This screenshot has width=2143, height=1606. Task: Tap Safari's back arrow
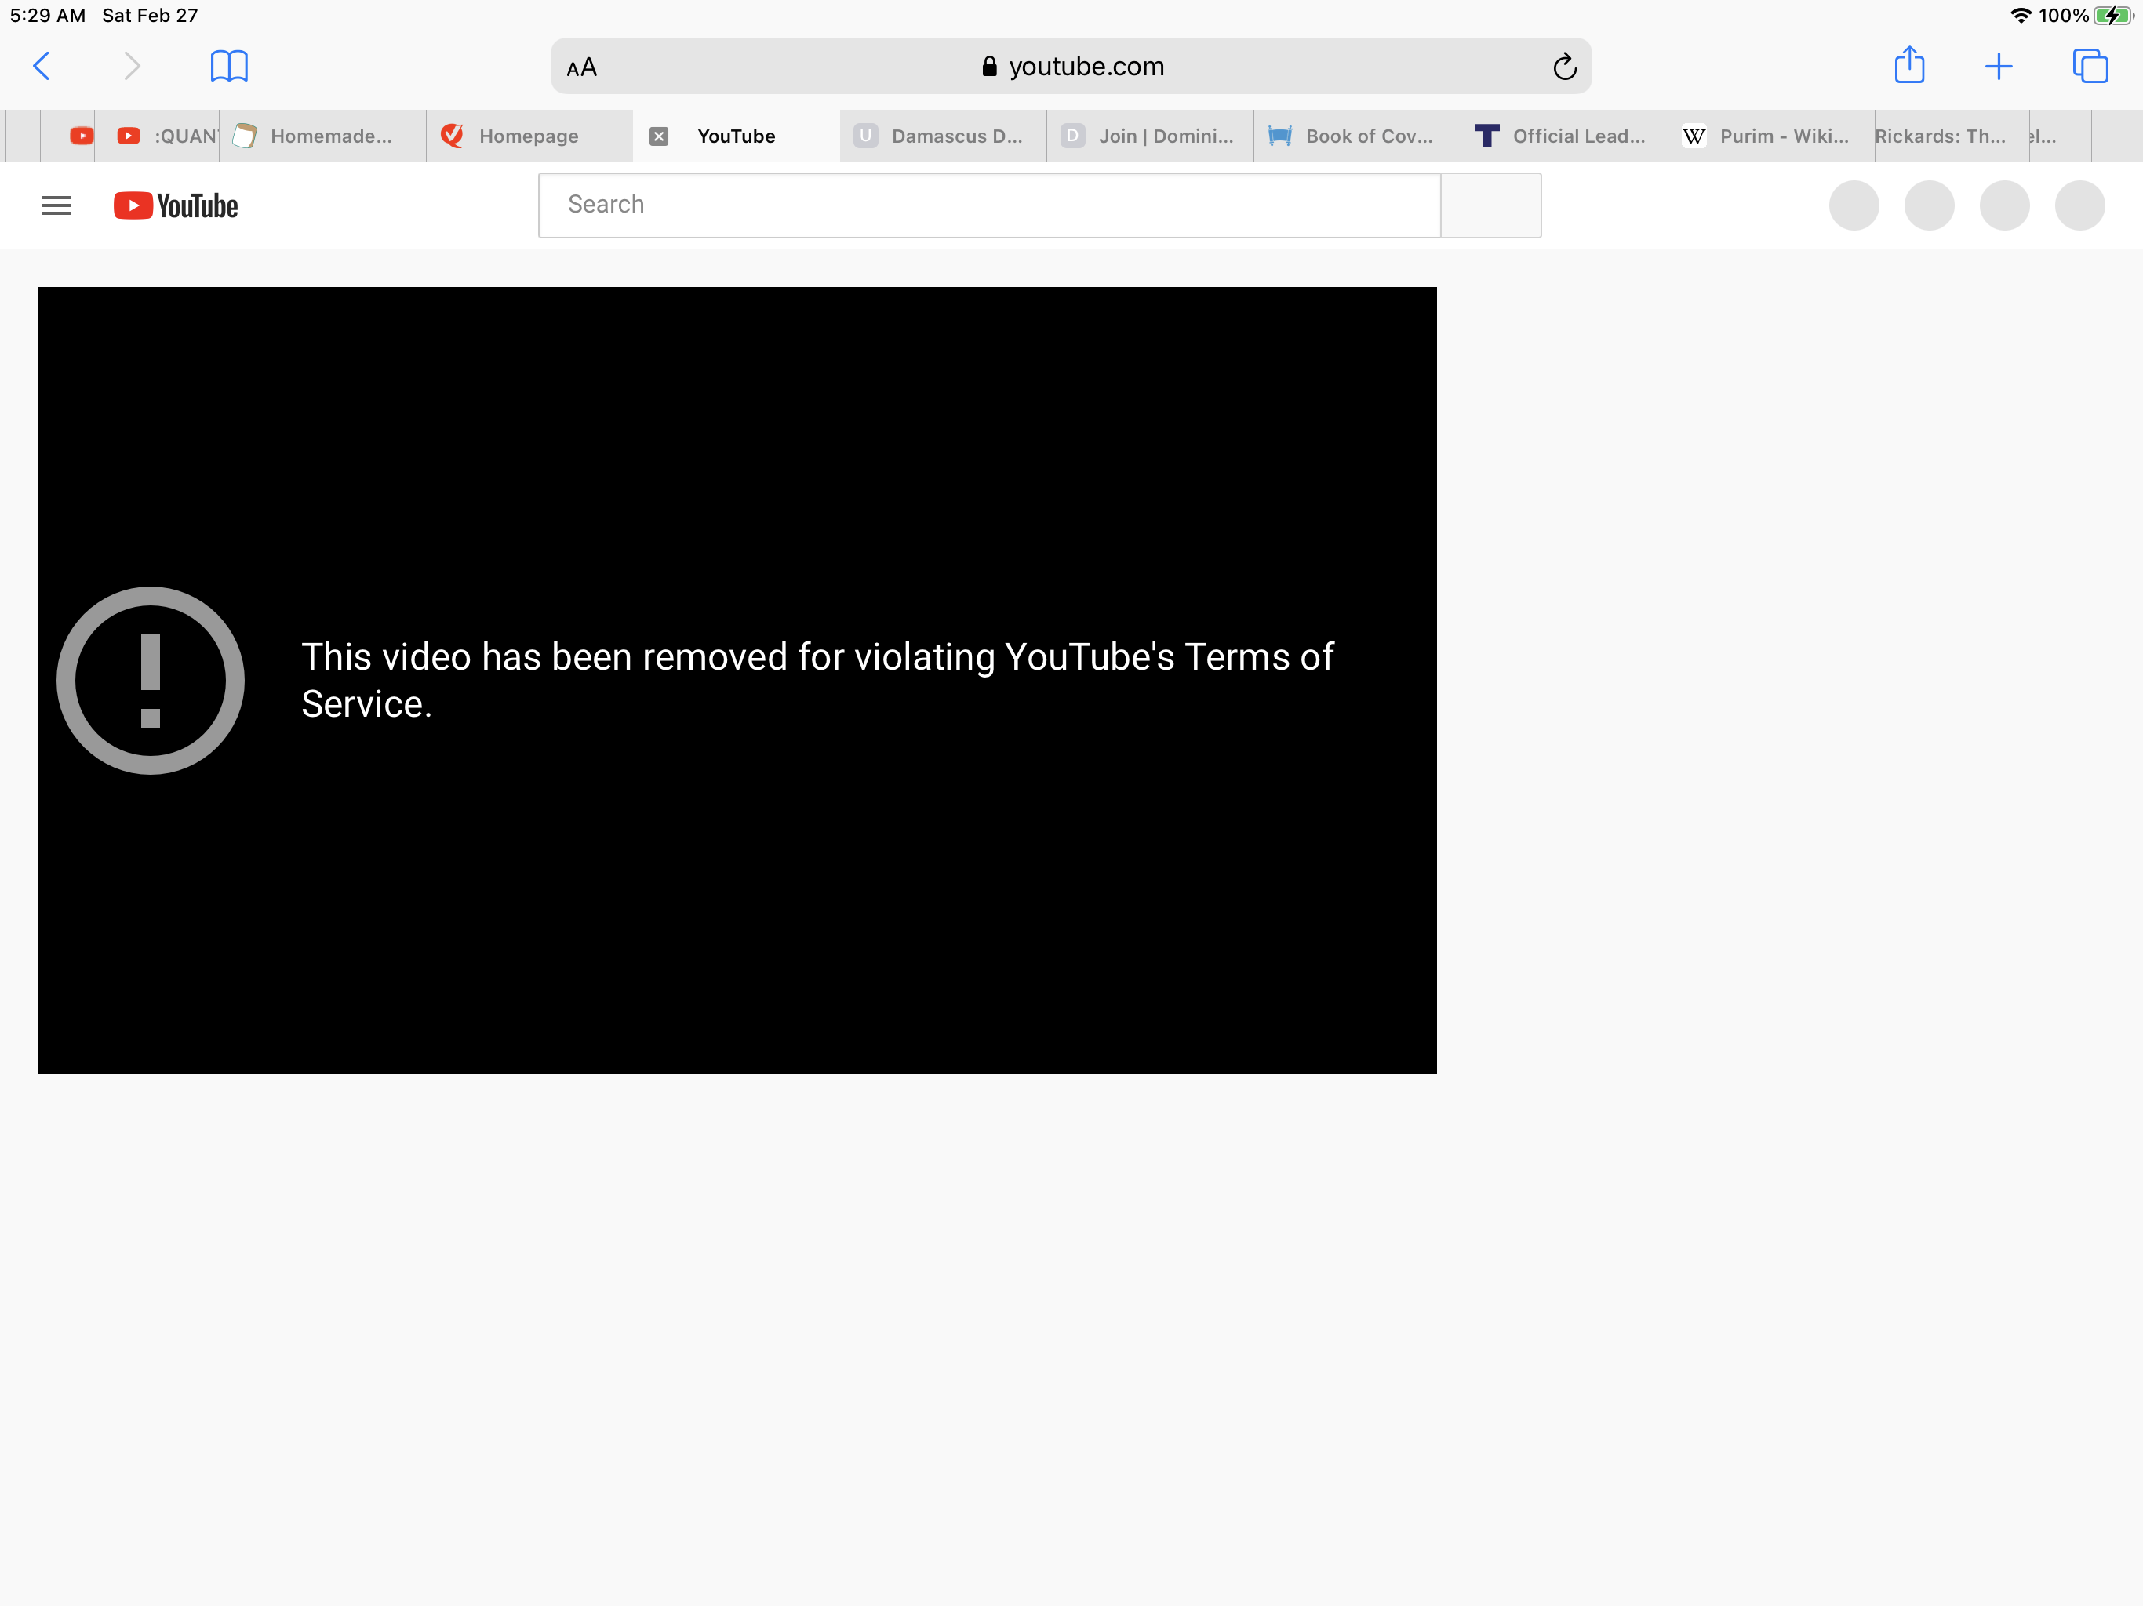42,66
